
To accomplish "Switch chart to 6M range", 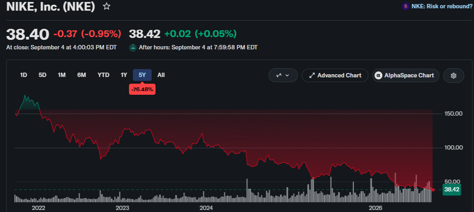I will point(81,75).
